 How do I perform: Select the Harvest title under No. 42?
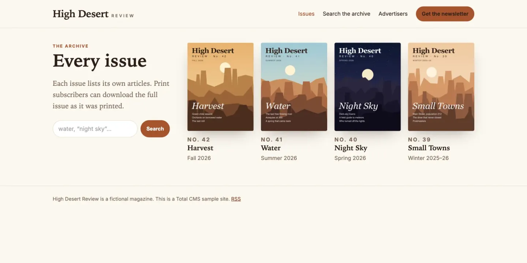pos(200,148)
